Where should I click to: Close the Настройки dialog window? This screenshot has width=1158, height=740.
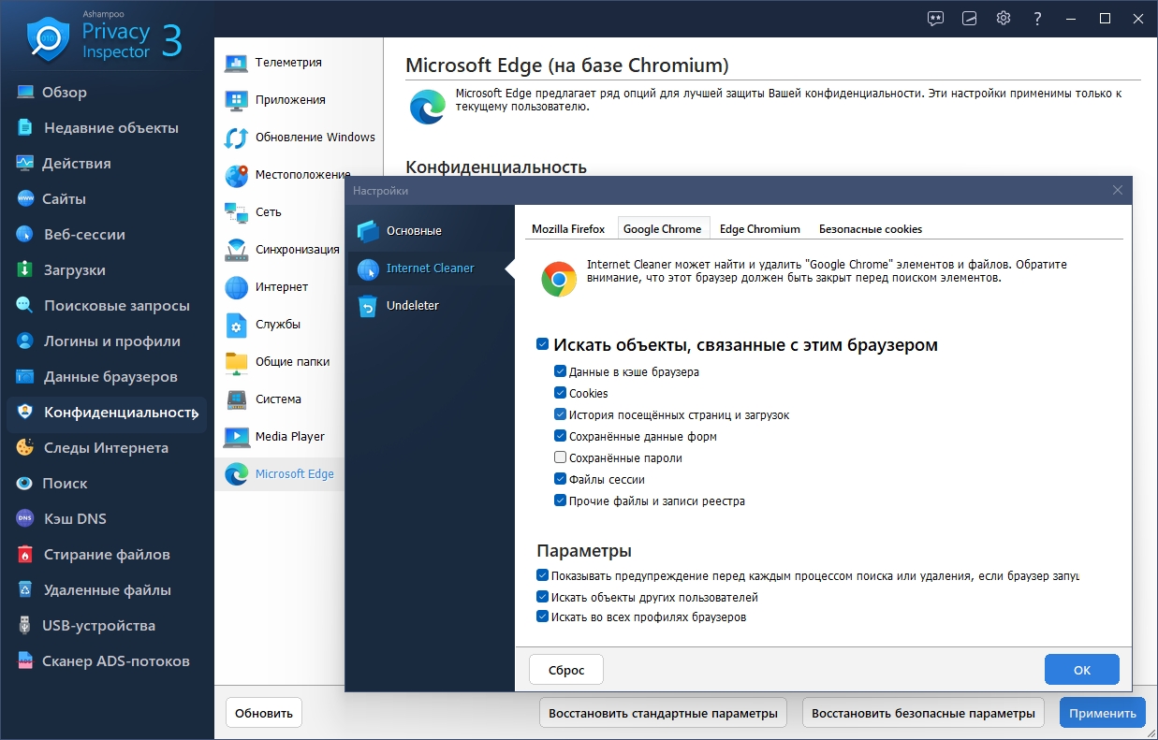pyautogui.click(x=1117, y=191)
